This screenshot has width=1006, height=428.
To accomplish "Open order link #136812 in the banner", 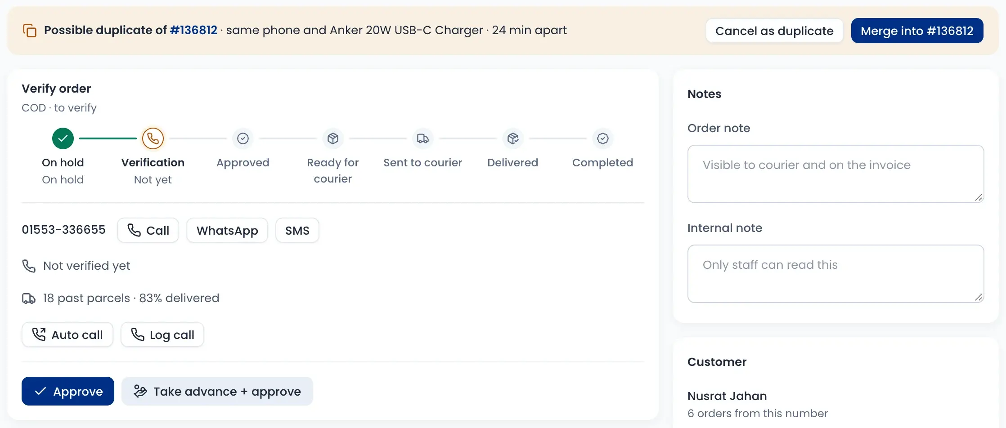I will pos(193,30).
